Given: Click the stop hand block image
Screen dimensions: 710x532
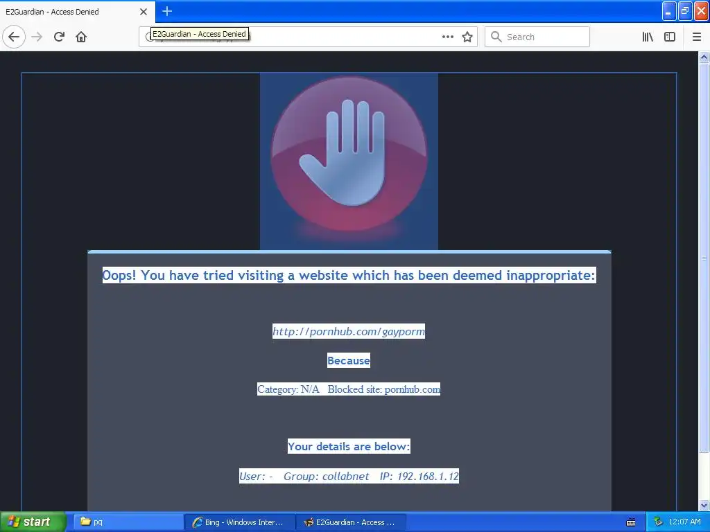Looking at the screenshot, I should [349, 161].
